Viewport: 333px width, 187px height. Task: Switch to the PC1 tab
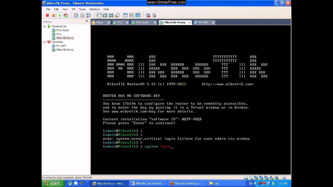pos(120,23)
